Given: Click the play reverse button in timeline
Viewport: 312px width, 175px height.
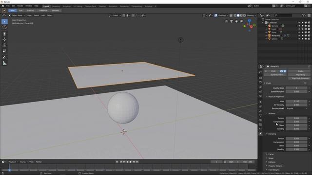Looking at the screenshot, I should click(x=127, y=162).
